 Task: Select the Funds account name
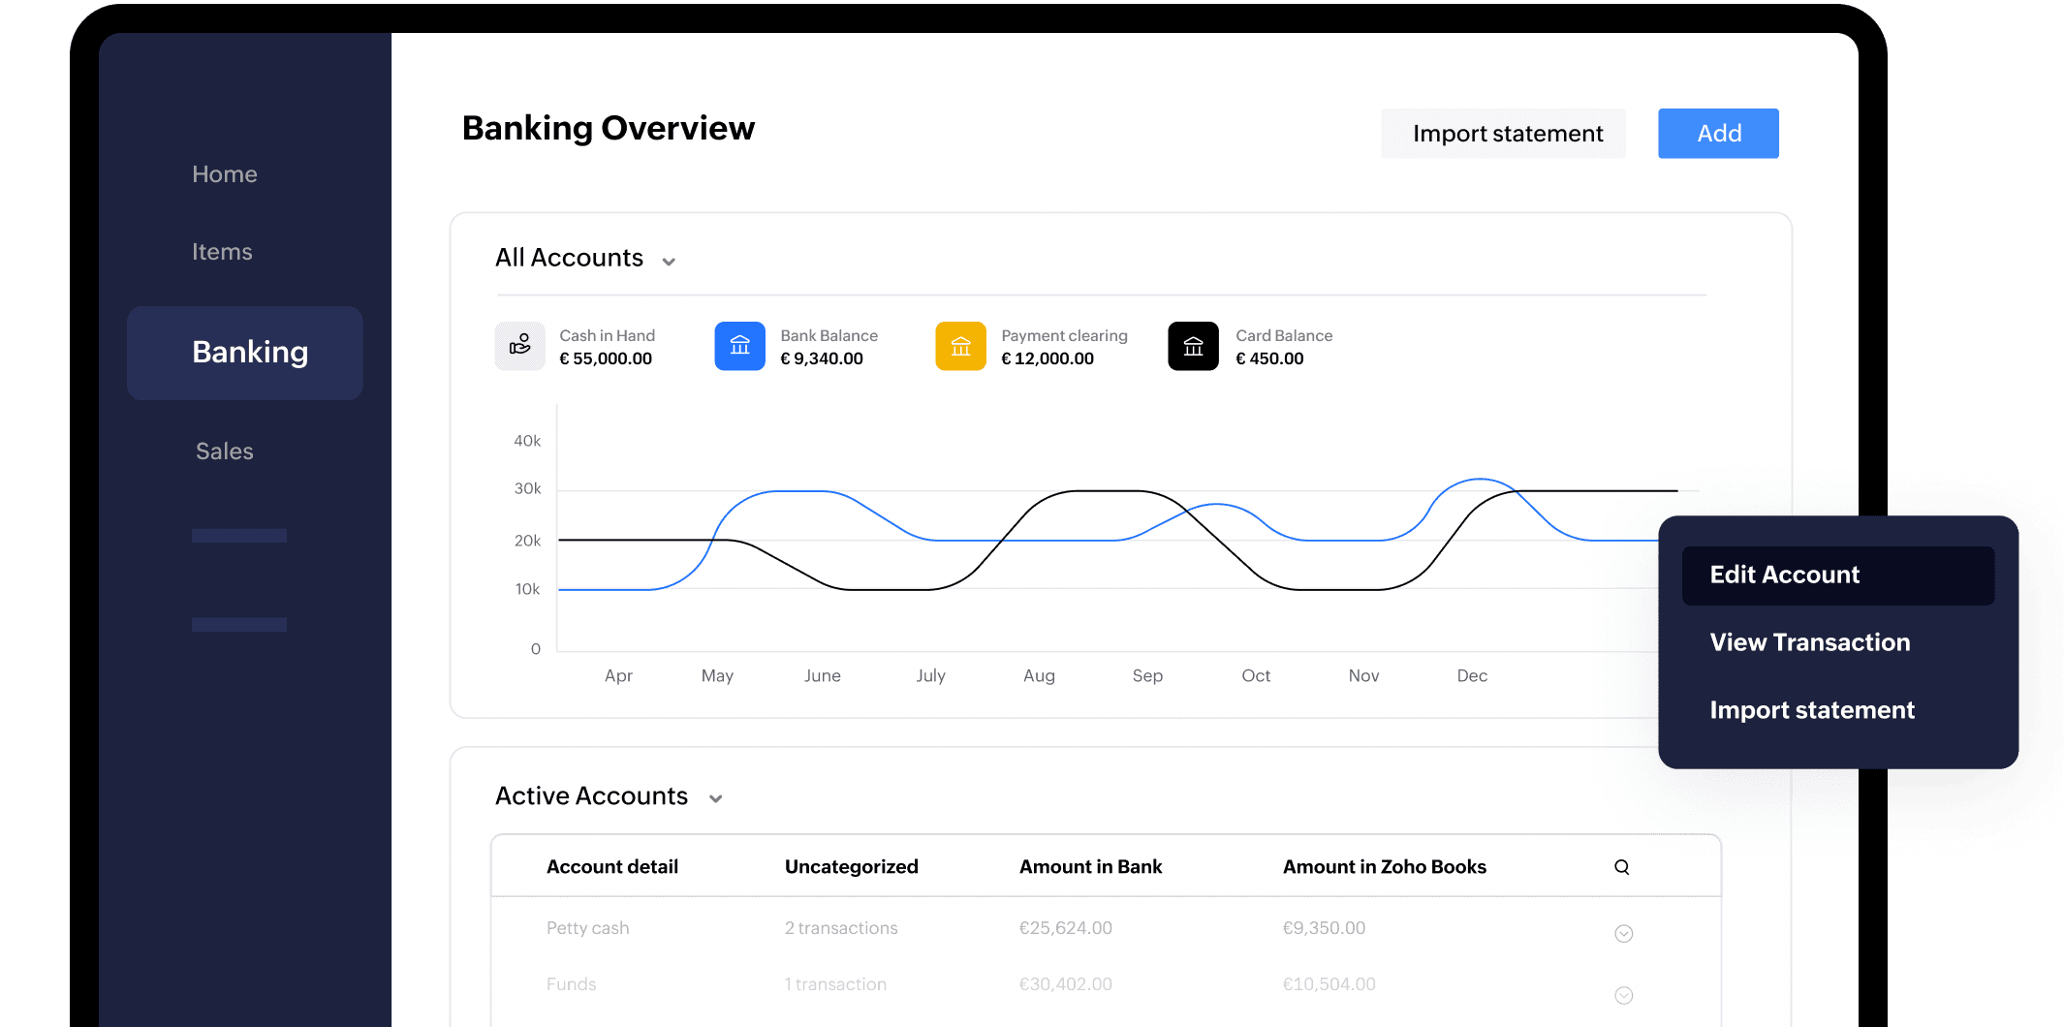(572, 984)
